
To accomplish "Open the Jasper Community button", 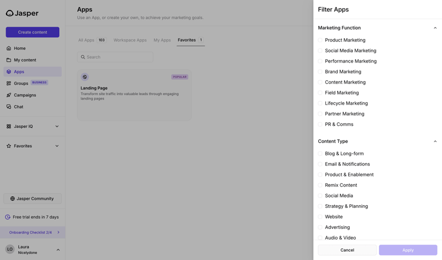I will [33, 199].
